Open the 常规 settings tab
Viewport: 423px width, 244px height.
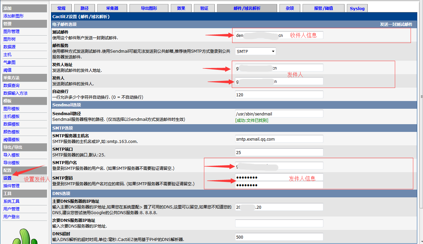point(61,8)
